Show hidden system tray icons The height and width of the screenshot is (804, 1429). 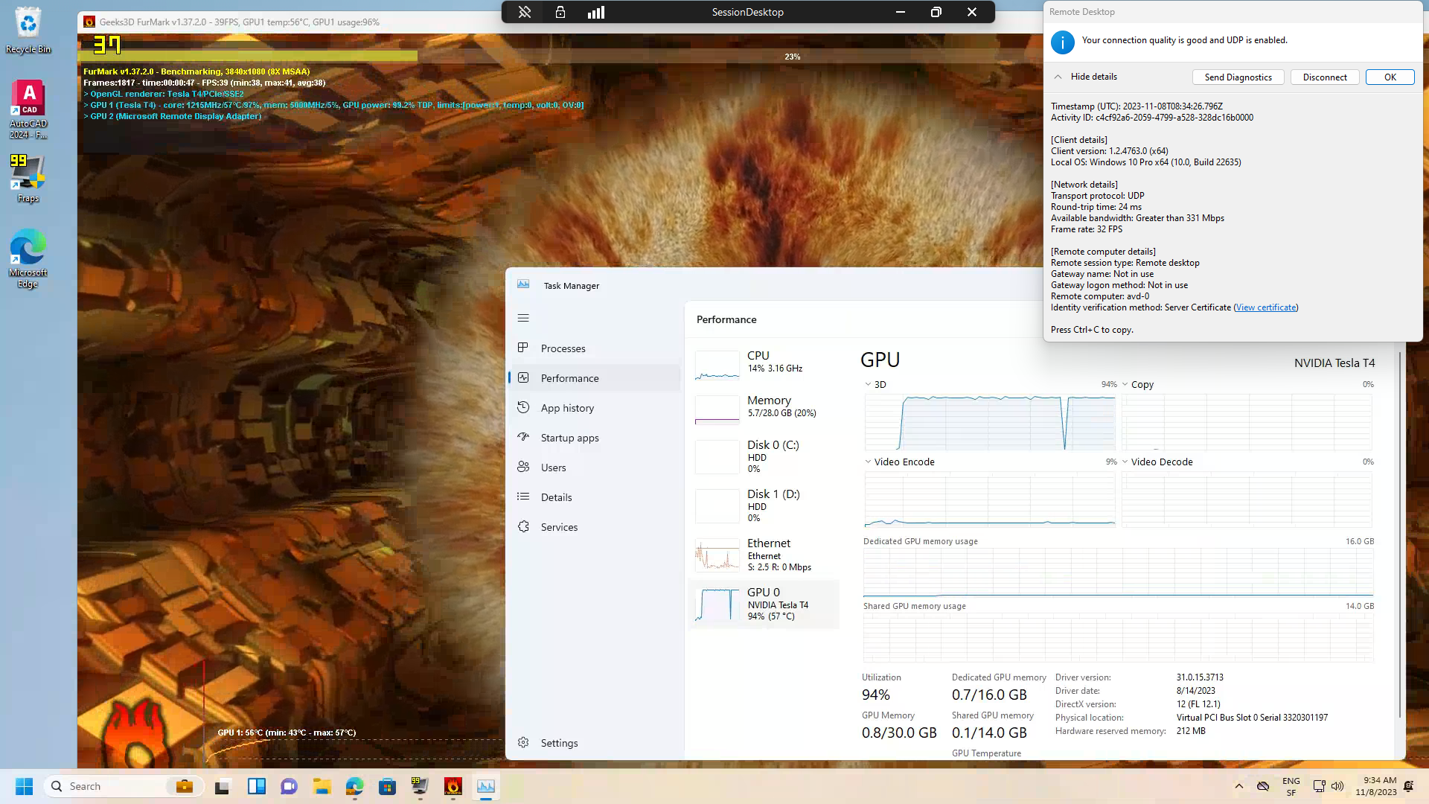(1238, 786)
